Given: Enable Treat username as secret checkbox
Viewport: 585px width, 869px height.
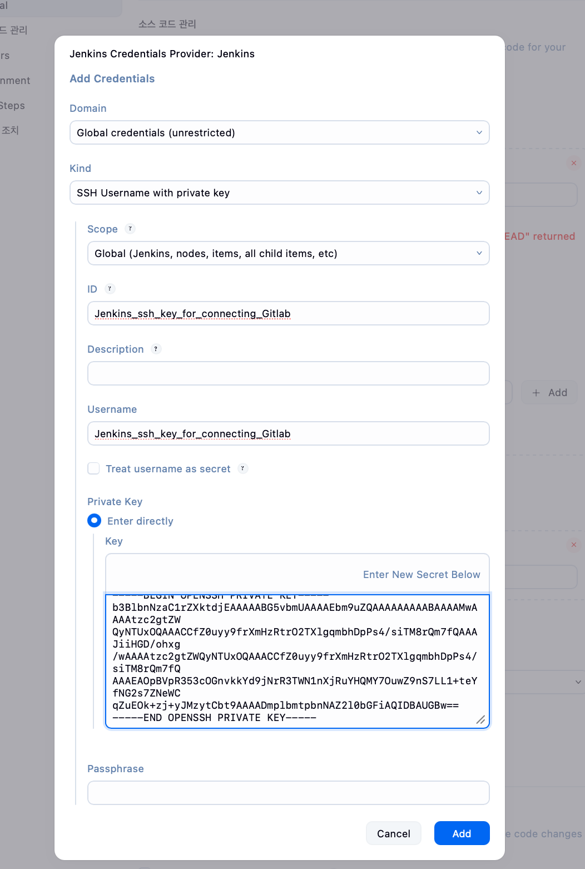Looking at the screenshot, I should (x=94, y=468).
